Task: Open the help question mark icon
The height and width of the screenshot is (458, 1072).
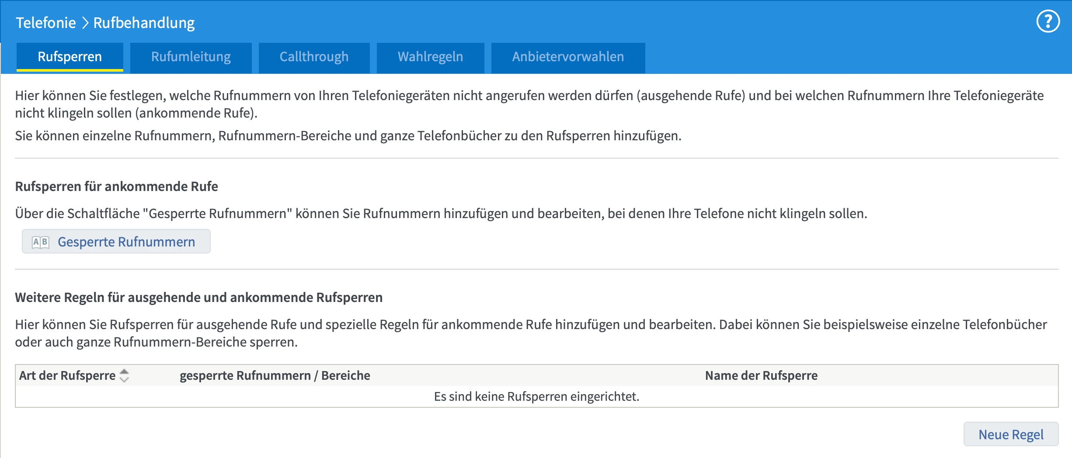Action: pos(1048,22)
